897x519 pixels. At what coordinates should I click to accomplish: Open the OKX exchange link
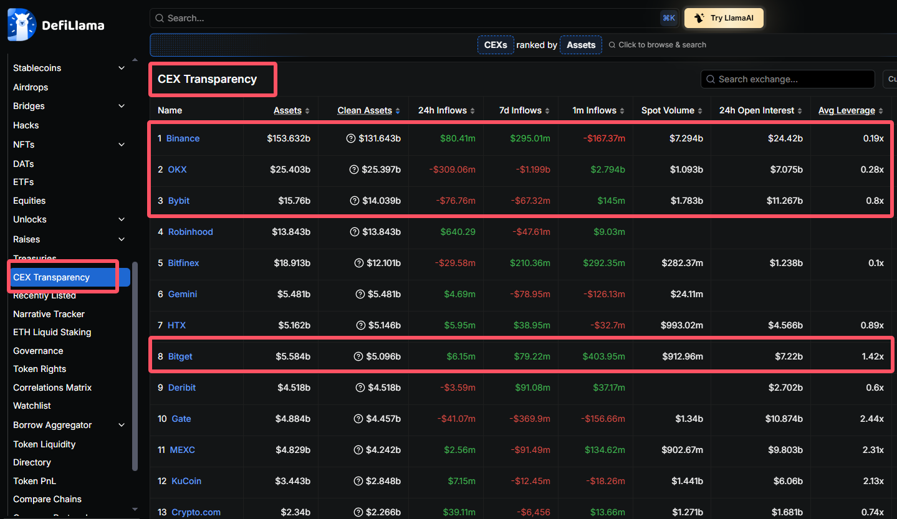[x=178, y=169]
